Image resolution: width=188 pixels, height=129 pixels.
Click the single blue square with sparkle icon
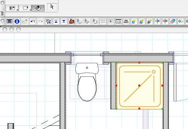click(x=134, y=21)
